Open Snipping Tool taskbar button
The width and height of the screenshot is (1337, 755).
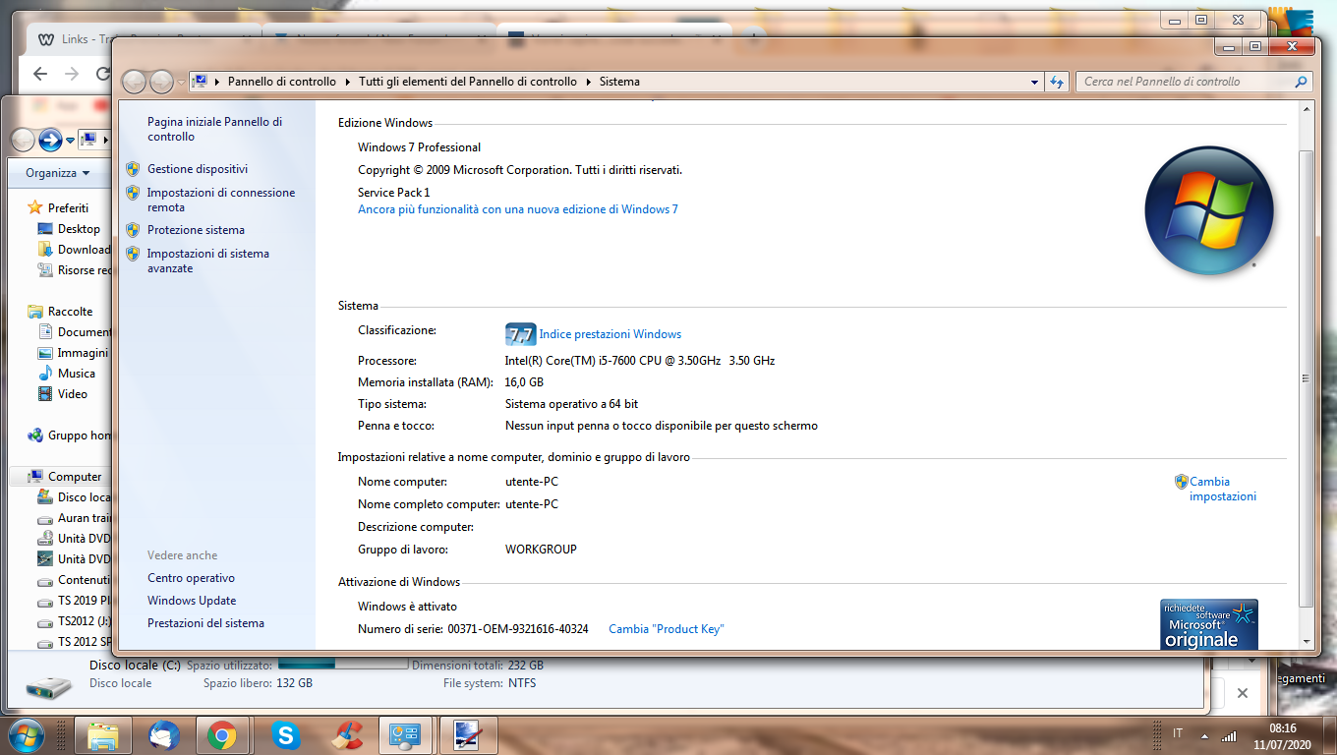coord(467,735)
